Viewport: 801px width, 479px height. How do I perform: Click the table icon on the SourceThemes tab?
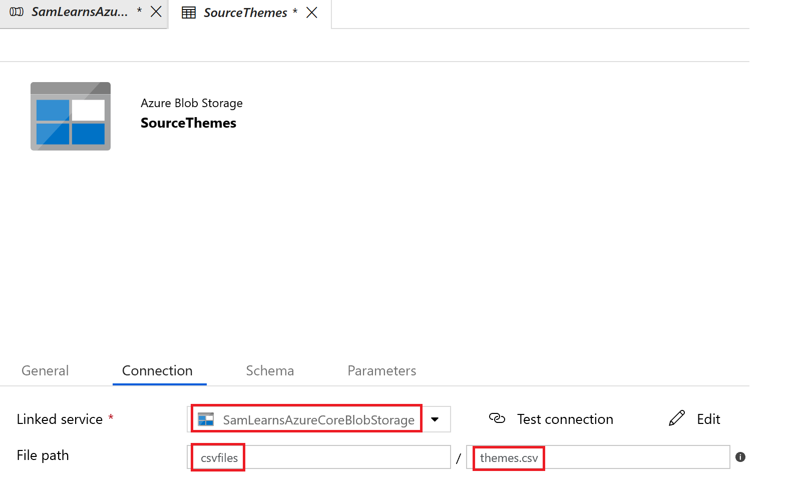[189, 13]
